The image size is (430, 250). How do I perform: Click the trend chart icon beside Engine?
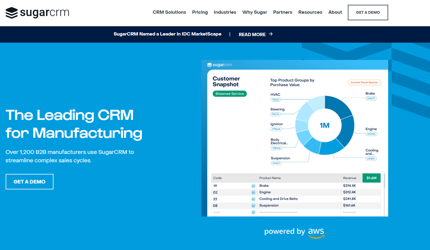(x=253, y=192)
